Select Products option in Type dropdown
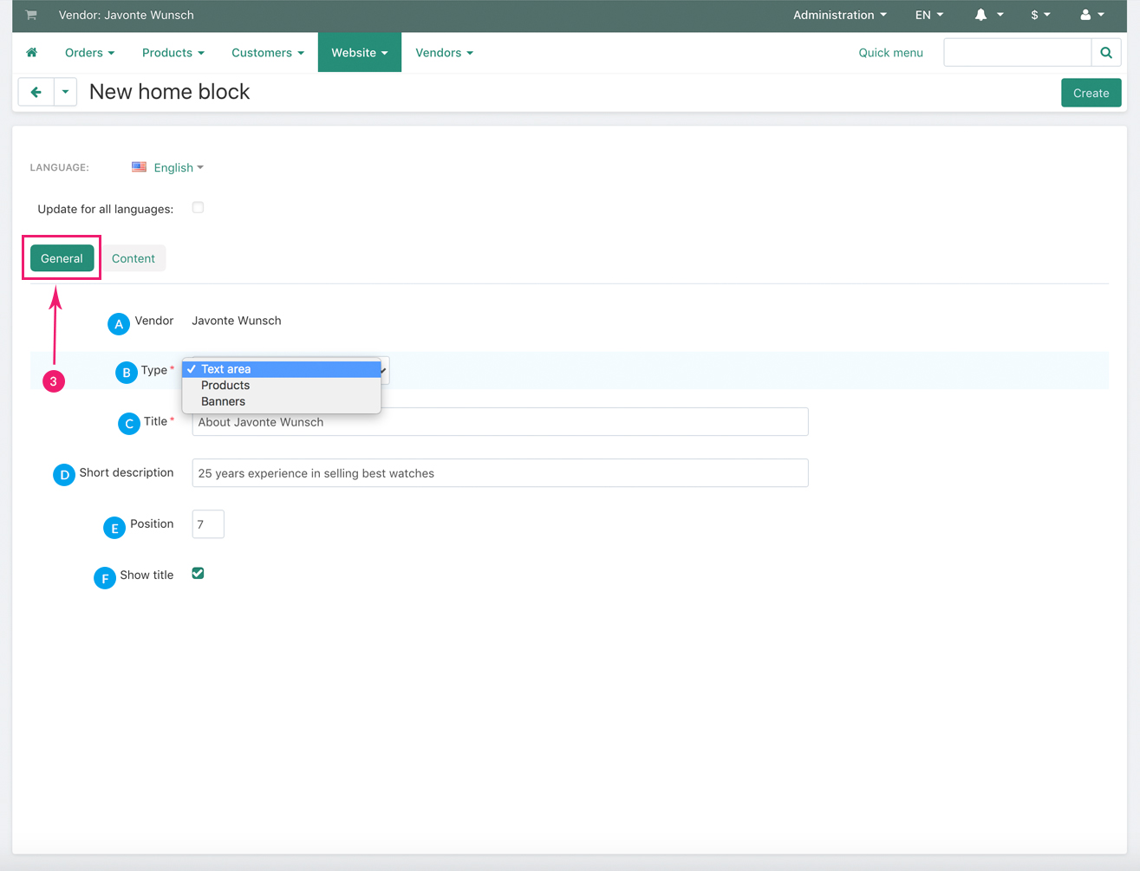1140x871 pixels. (x=225, y=386)
